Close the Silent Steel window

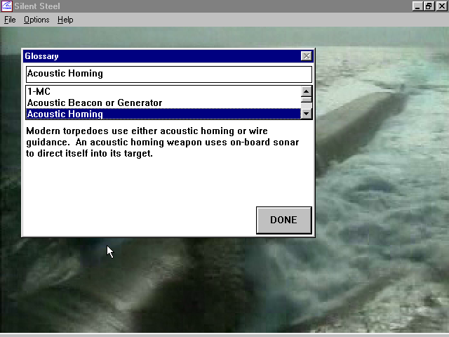(x=441, y=6)
